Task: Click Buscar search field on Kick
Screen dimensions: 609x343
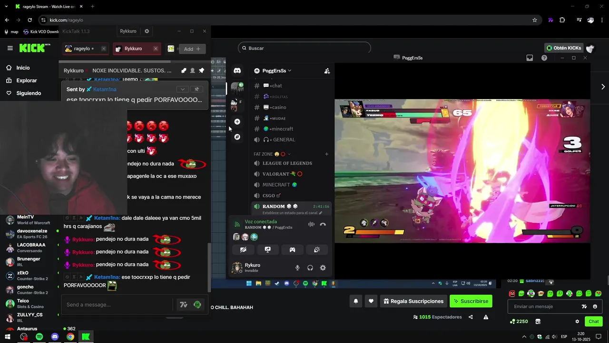Action: [x=304, y=48]
